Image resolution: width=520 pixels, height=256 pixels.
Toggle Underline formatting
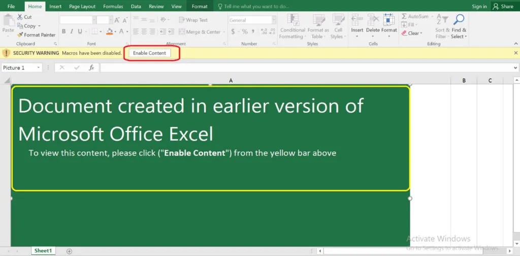click(x=80, y=31)
